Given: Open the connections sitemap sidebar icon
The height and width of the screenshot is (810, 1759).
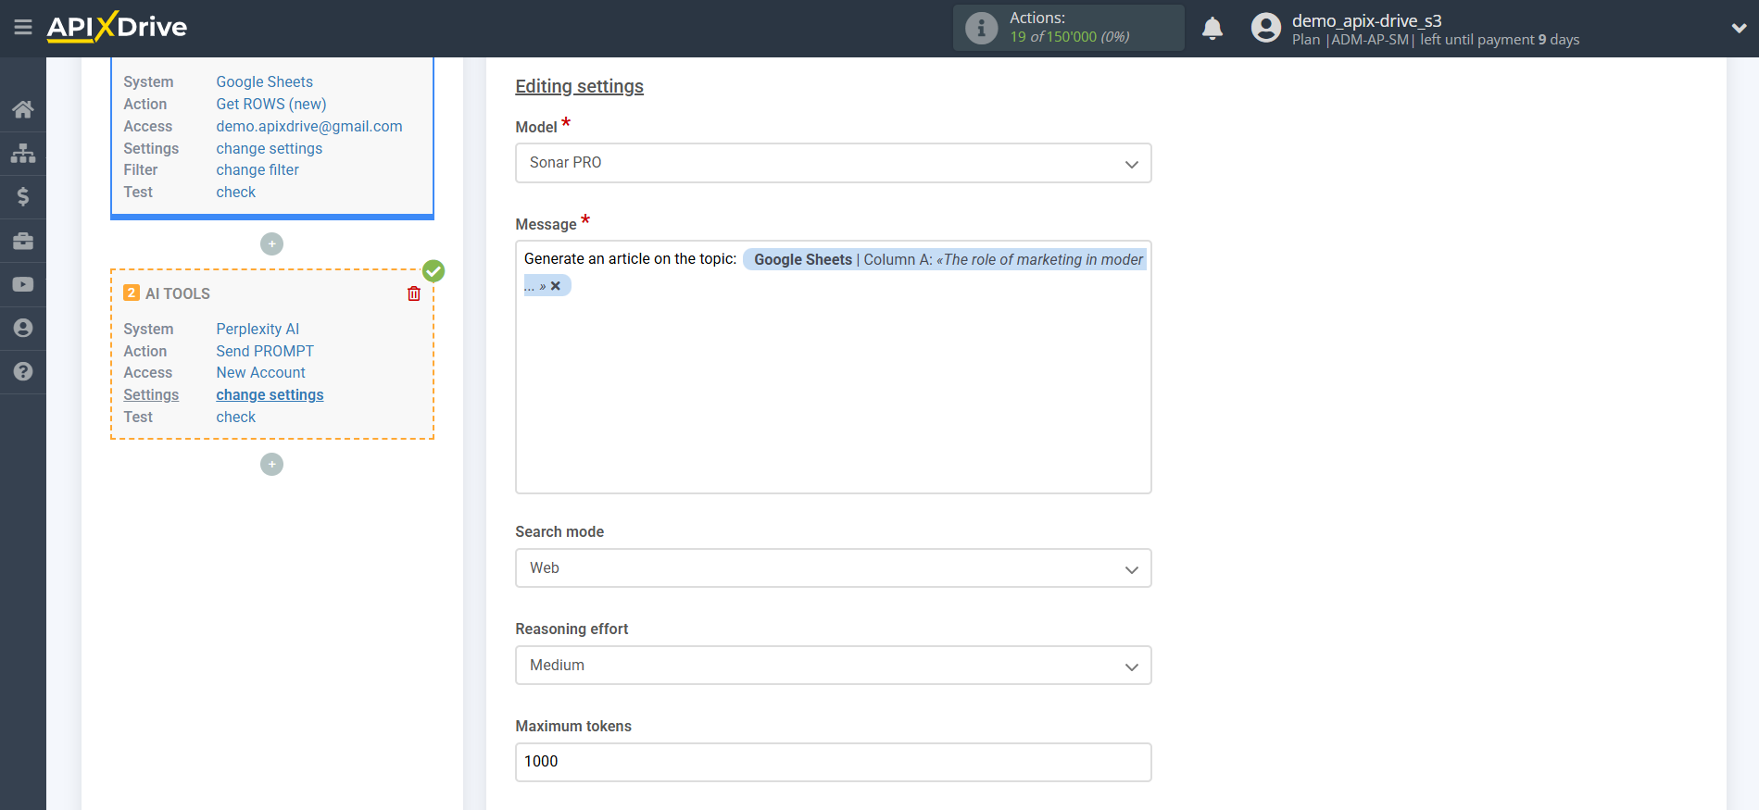Looking at the screenshot, I should 23,153.
